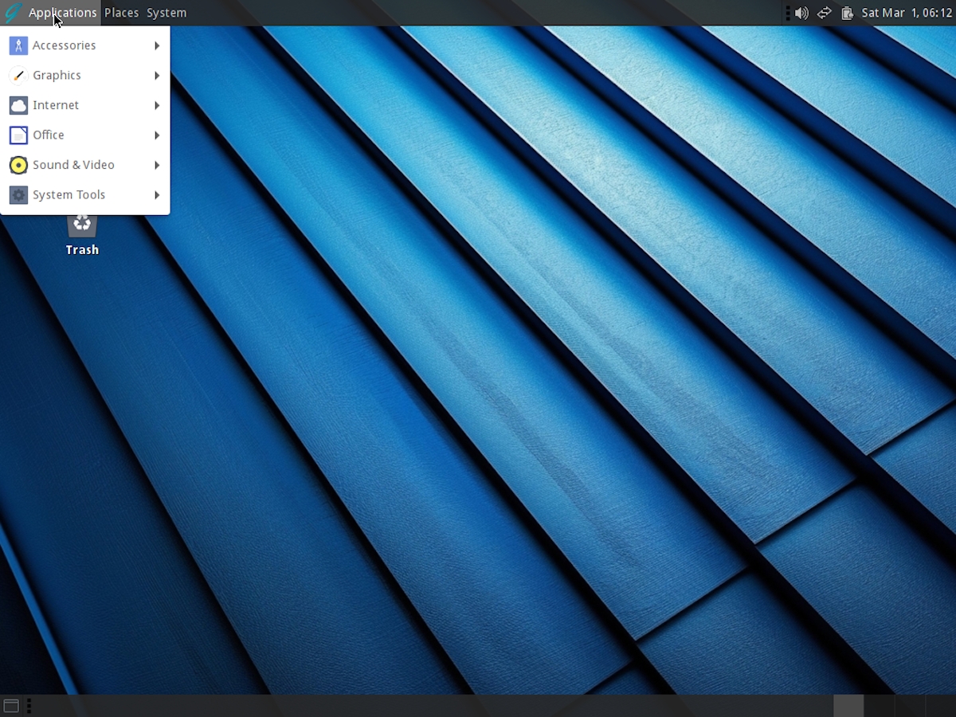Switch to the second workspace
Screen dimensions: 956x717
tap(880, 706)
